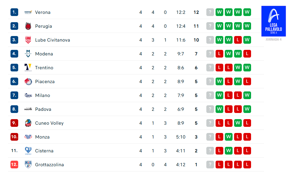This screenshot has height=177, width=293.
Task: Click the Cuneo Volley team logo
Action: pos(28,123)
